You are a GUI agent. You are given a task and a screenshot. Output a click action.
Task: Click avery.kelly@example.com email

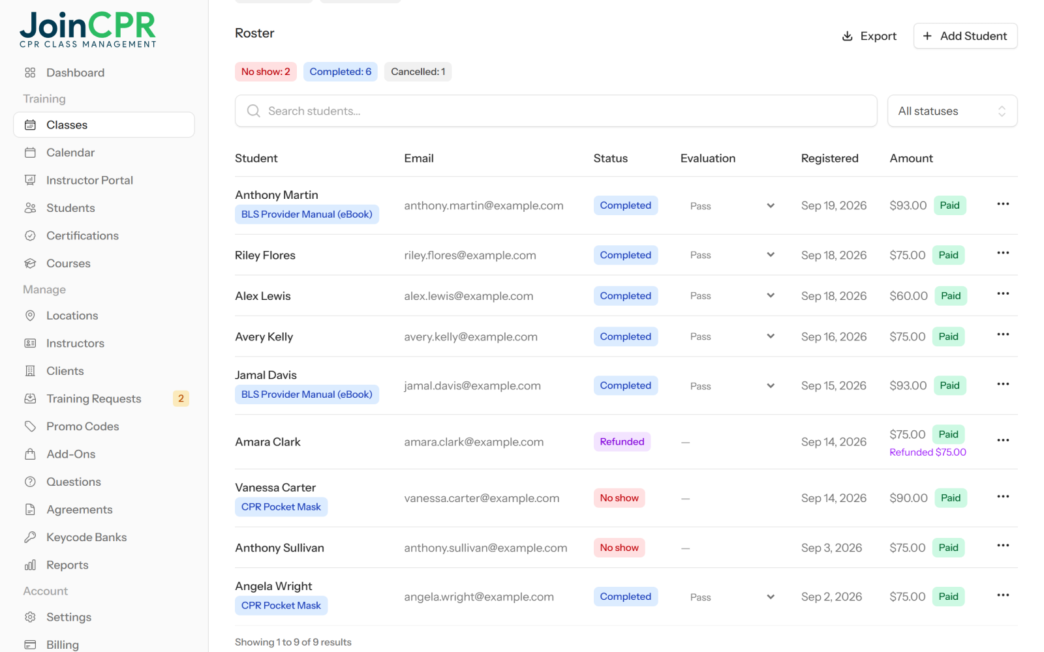[470, 336]
